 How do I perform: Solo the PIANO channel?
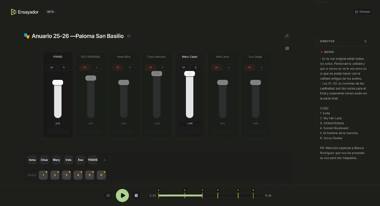pyautogui.click(x=64, y=68)
